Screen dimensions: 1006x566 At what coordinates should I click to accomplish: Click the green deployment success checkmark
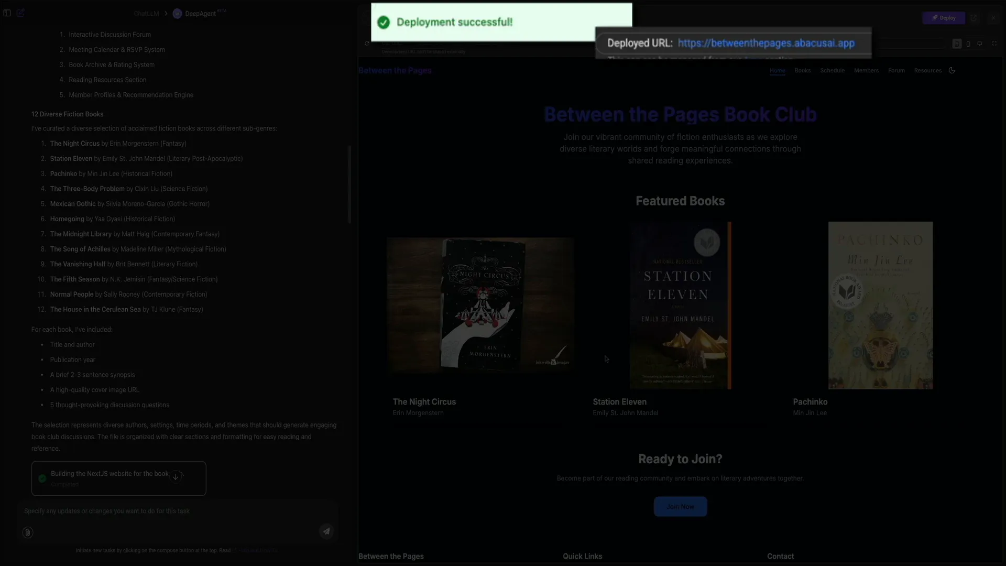pos(384,23)
